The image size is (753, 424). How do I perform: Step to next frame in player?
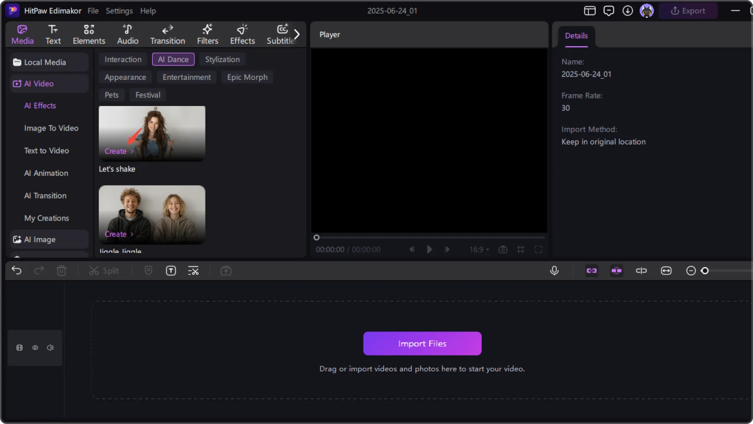[x=447, y=249]
